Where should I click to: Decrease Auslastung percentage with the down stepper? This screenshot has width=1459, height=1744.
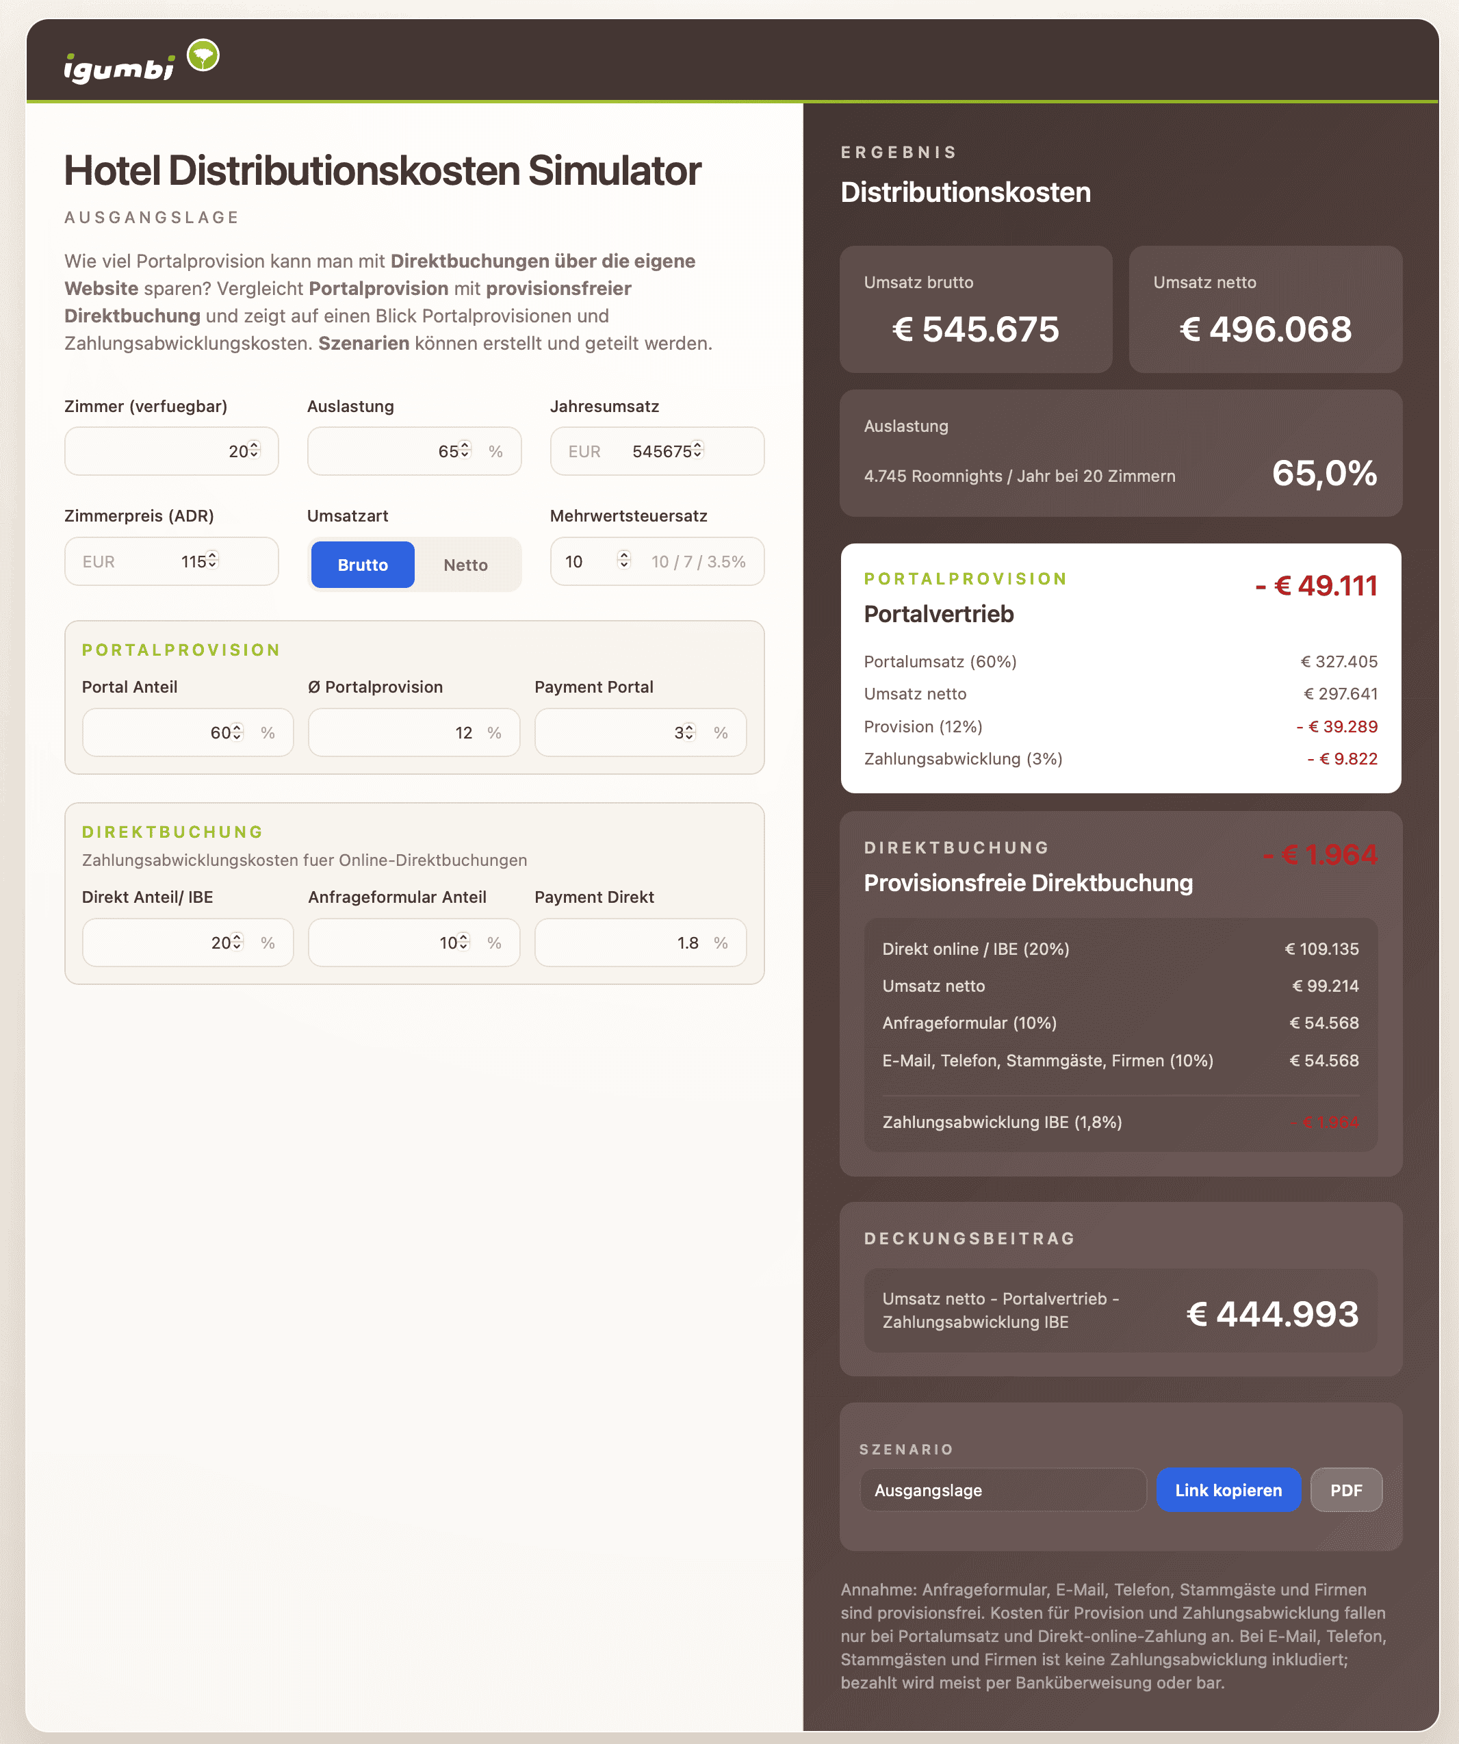tap(464, 456)
